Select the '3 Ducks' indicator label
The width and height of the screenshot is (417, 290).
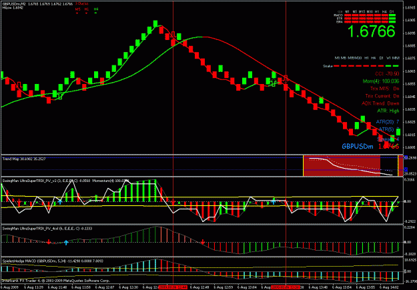coord(81,4)
